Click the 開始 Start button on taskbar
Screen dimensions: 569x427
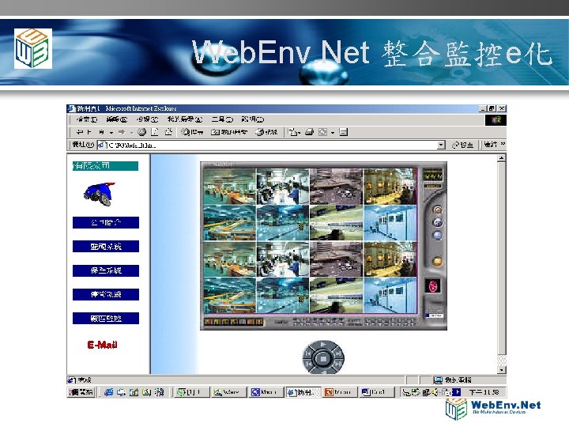click(81, 392)
